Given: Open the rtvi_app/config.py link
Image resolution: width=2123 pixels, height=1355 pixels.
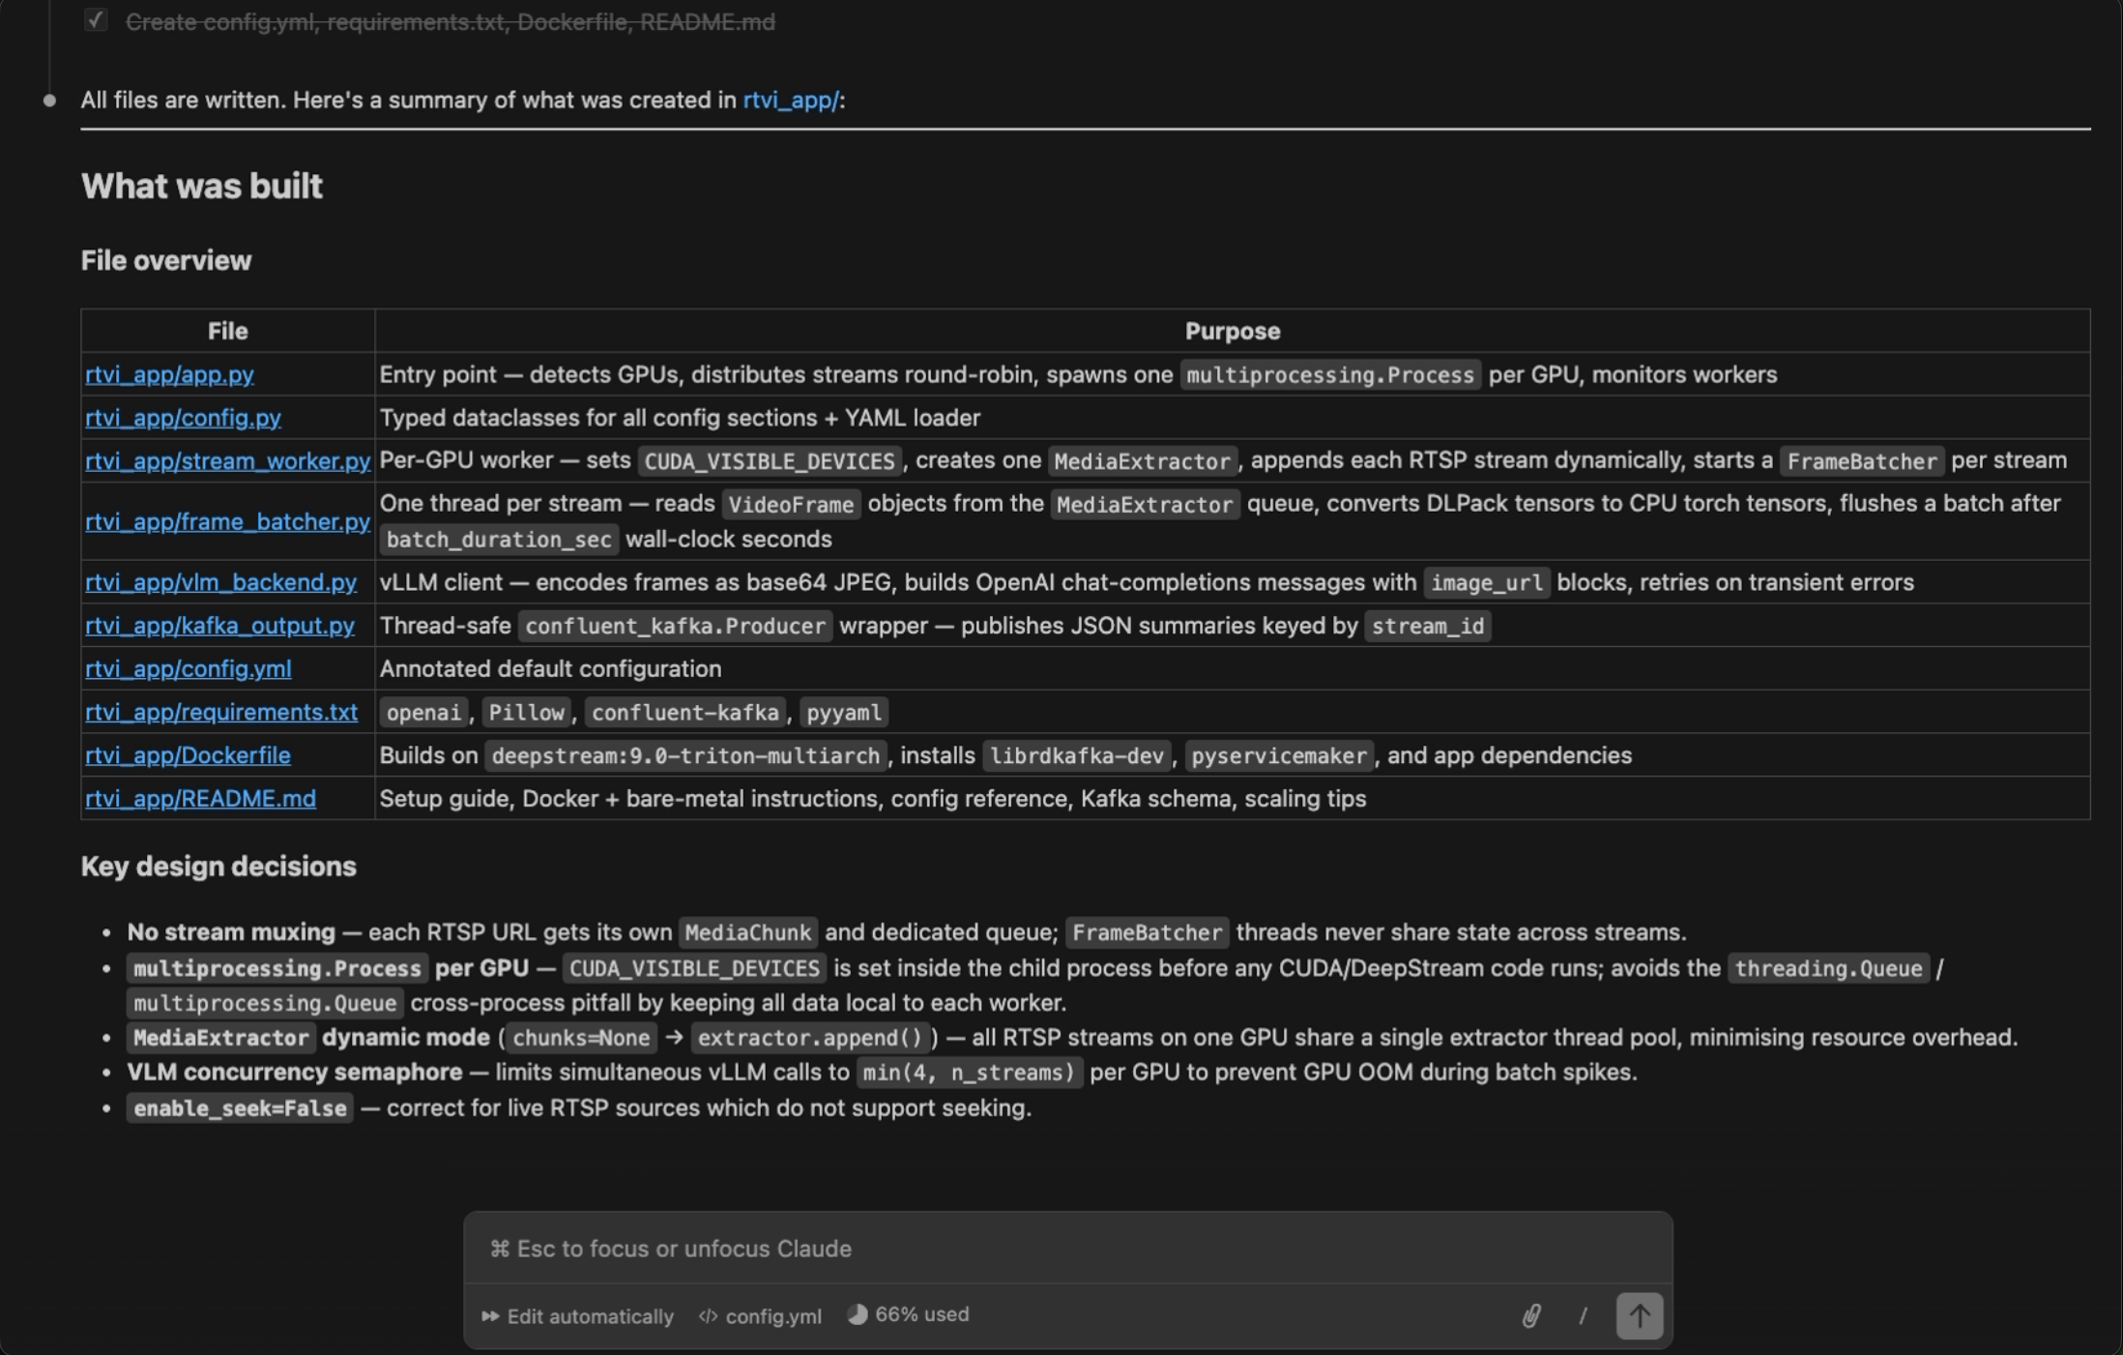Looking at the screenshot, I should coord(183,418).
